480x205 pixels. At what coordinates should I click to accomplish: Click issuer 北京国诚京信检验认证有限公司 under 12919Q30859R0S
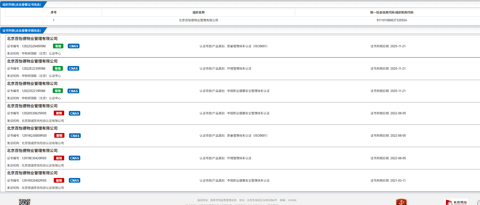(x=43, y=143)
